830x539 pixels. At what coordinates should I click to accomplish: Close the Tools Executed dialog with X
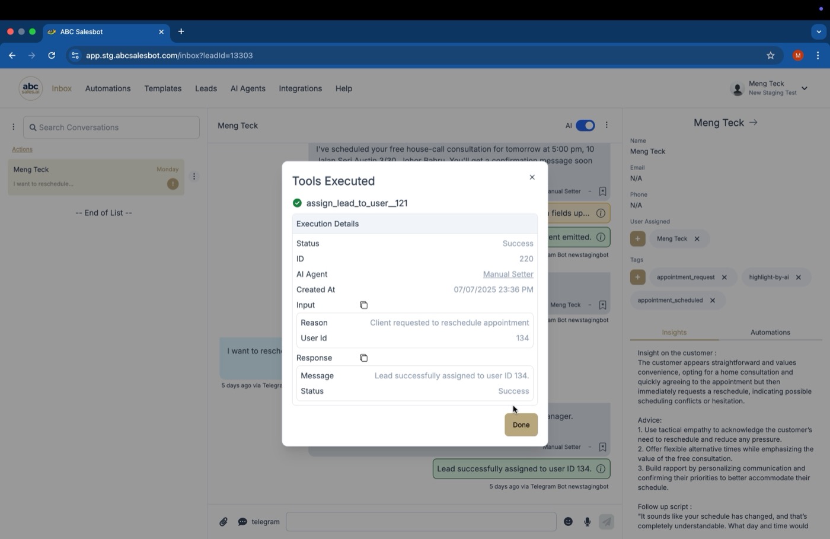532,177
